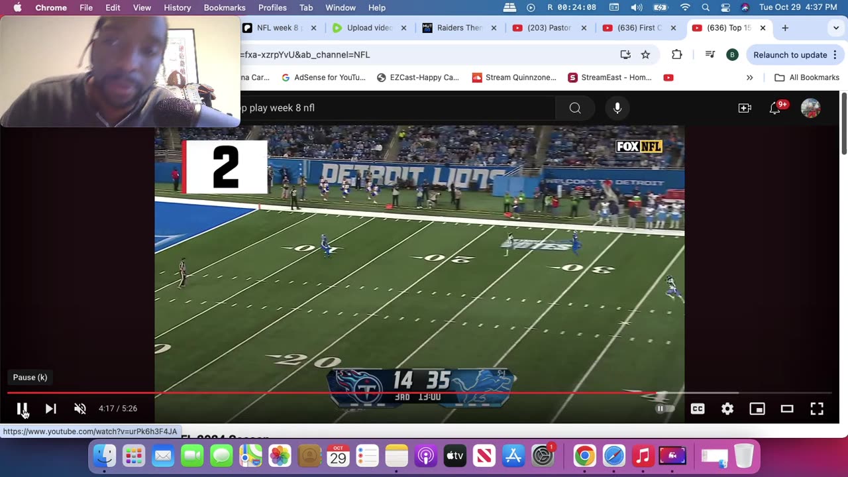The image size is (848, 477).
Task: Switch to the '(636) First' tab
Action: pos(639,28)
